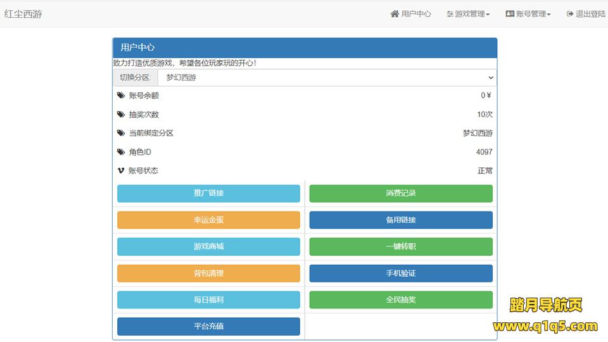608x342 pixels.
Task: Click the V icon beside 账号状态
Action: (121, 170)
